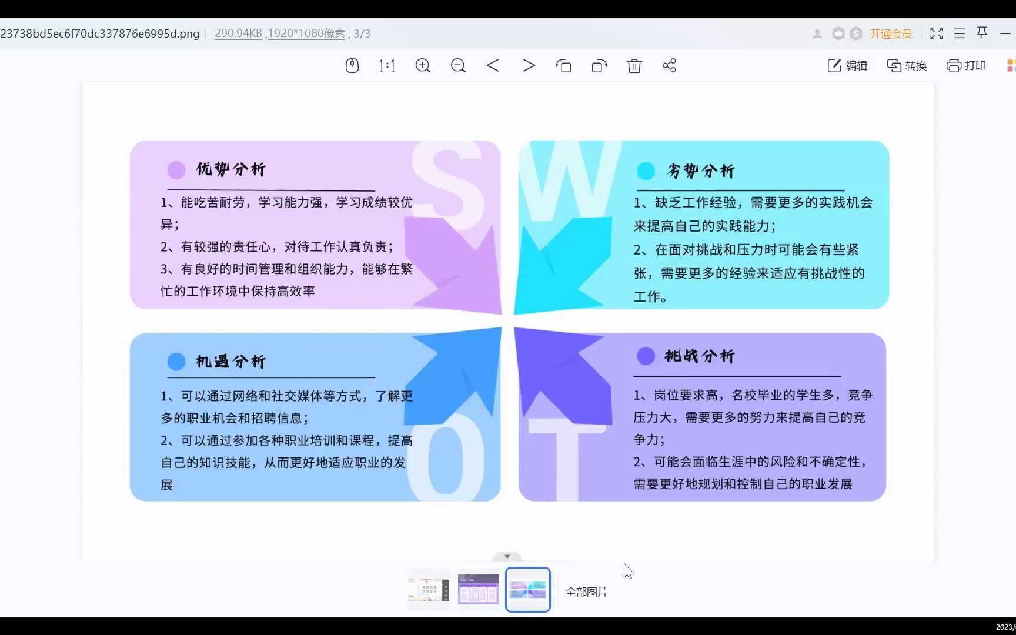
Task: Click the text '2、有较强的责任心，对待工作认真负责；'
Action: [x=277, y=247]
